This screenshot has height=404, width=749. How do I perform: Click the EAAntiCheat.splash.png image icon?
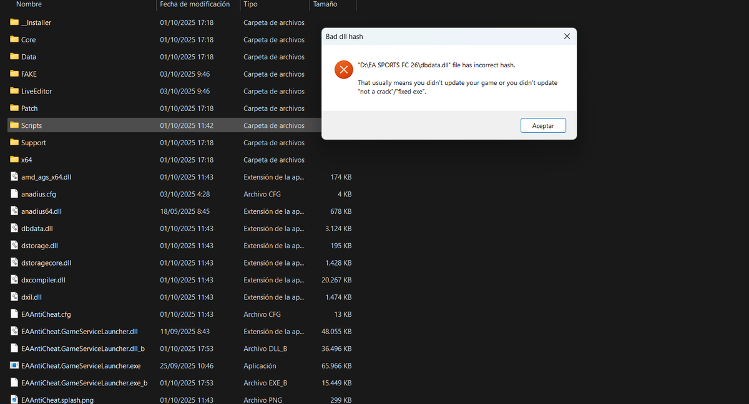[14, 400]
